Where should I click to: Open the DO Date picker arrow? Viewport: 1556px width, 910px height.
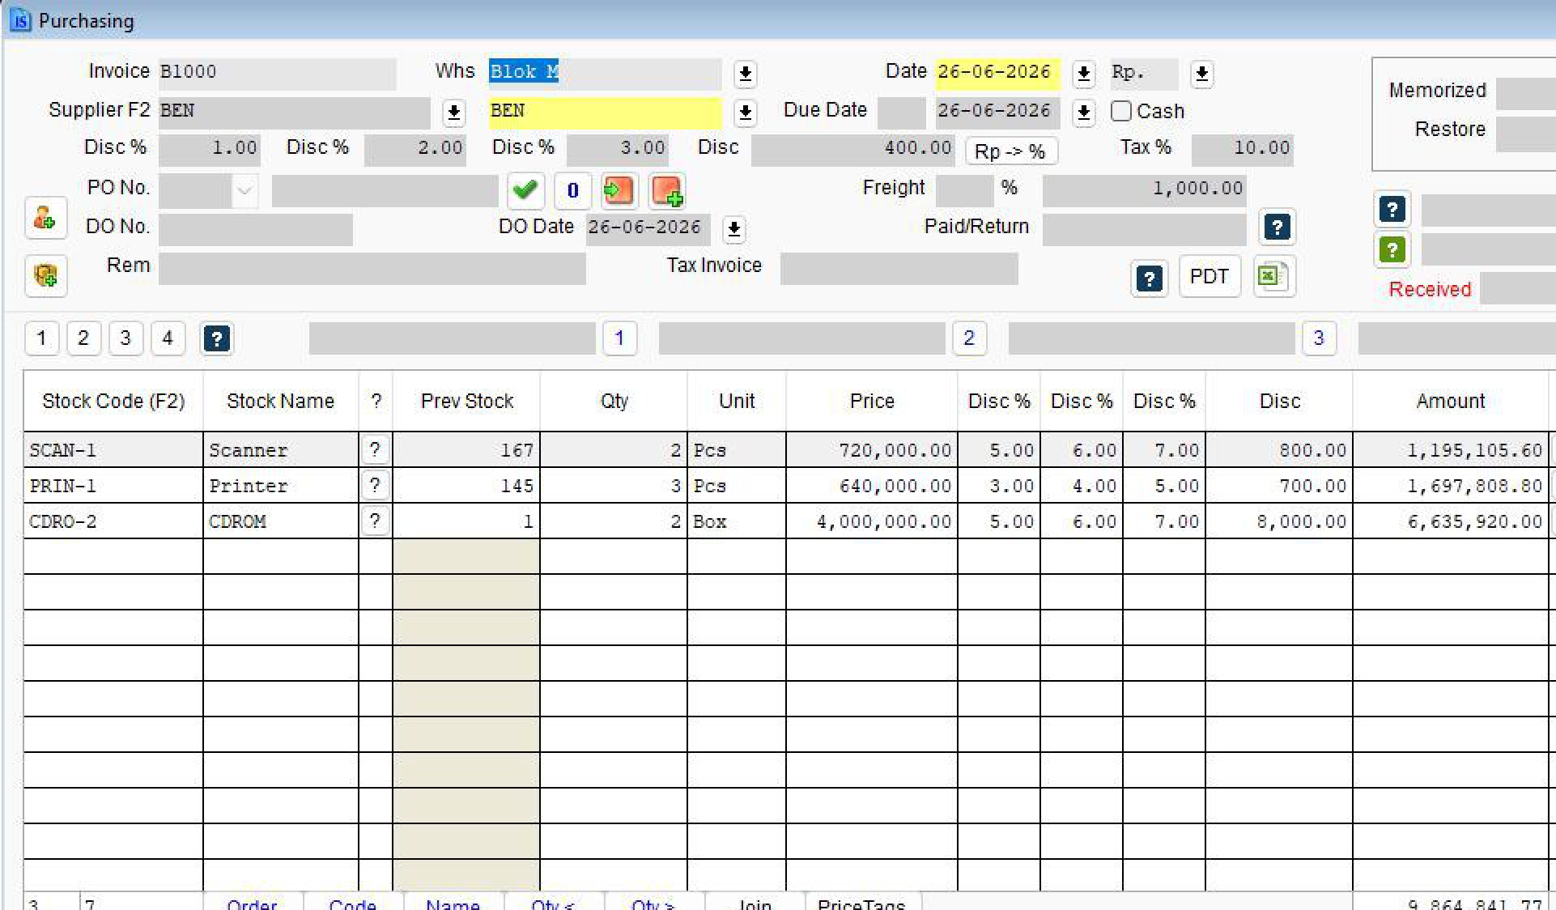(x=733, y=228)
